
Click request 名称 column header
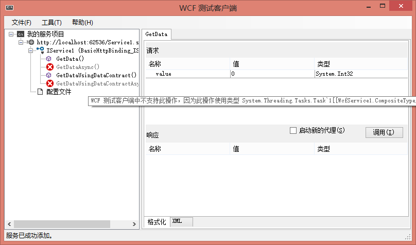[x=187, y=64]
